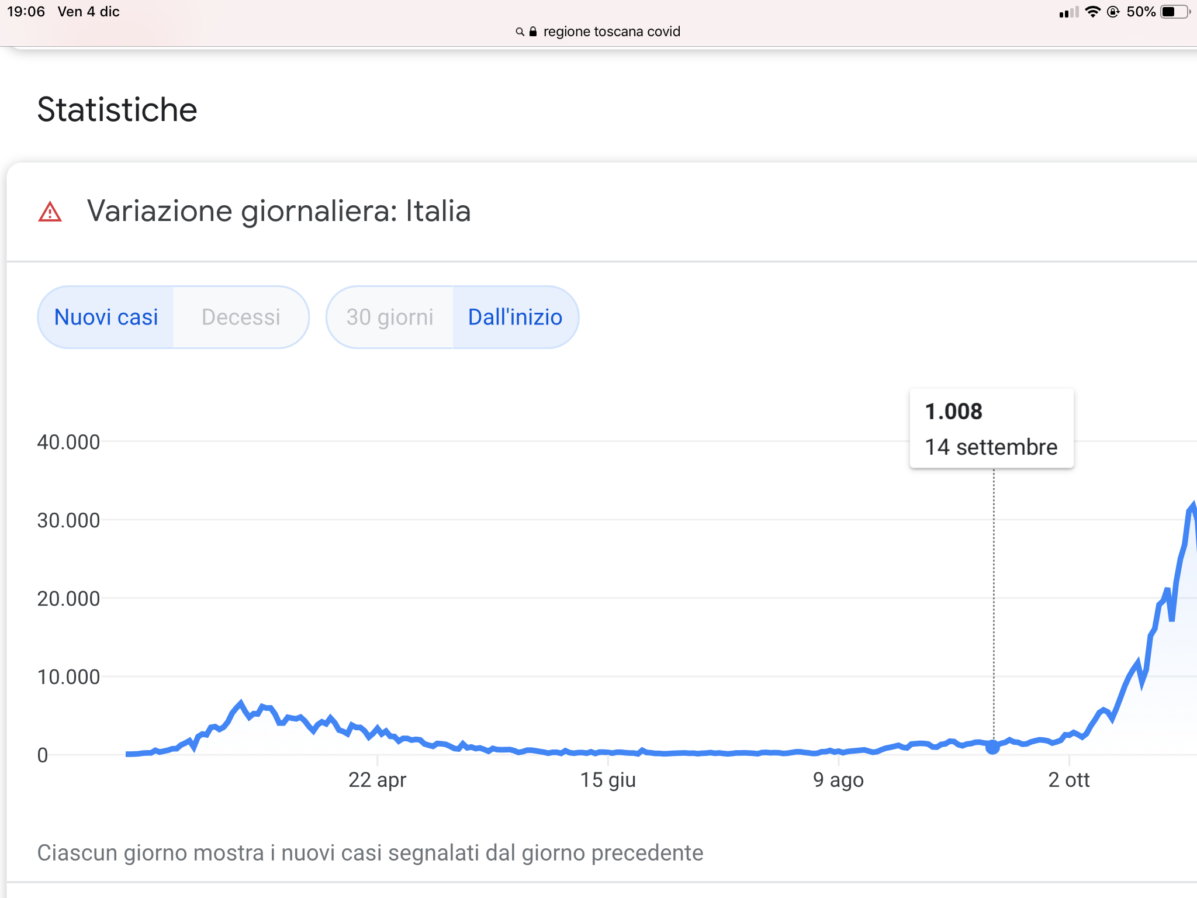Click the 1.008 tooltip box
The height and width of the screenshot is (898, 1197).
pos(991,429)
